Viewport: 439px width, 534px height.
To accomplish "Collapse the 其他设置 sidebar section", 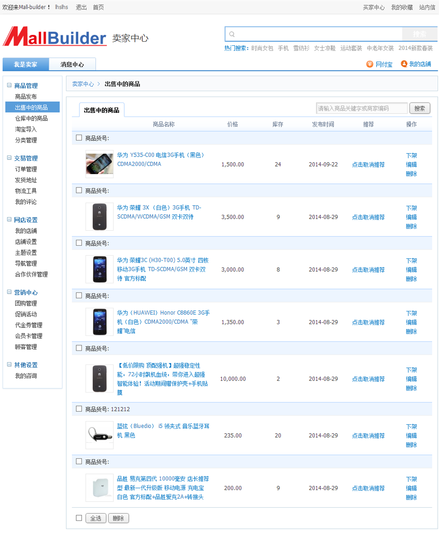I will pyautogui.click(x=9, y=365).
